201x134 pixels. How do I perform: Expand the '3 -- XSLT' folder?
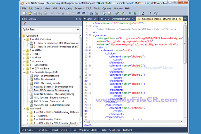24,54
